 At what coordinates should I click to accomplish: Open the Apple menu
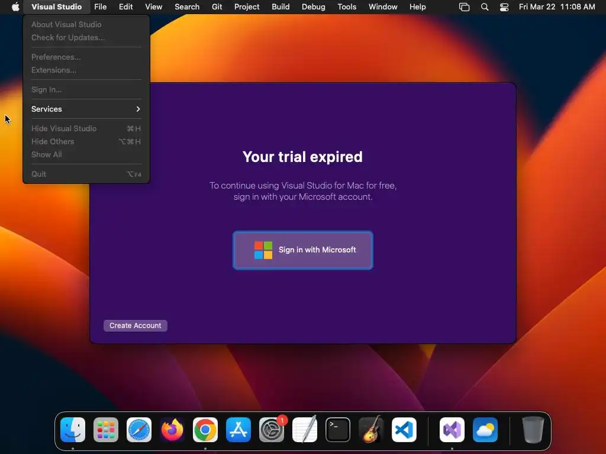click(x=15, y=7)
